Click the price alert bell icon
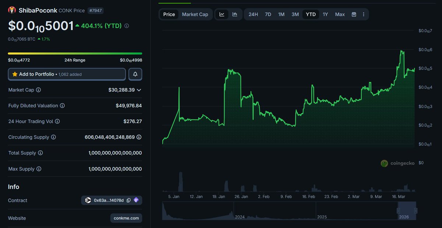The height and width of the screenshot is (228, 442). 135,74
